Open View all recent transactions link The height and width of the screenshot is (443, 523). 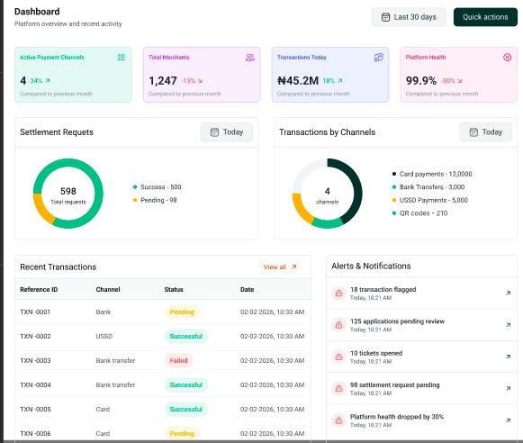280,267
